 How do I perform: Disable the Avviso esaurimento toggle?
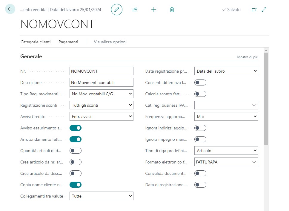(76, 128)
